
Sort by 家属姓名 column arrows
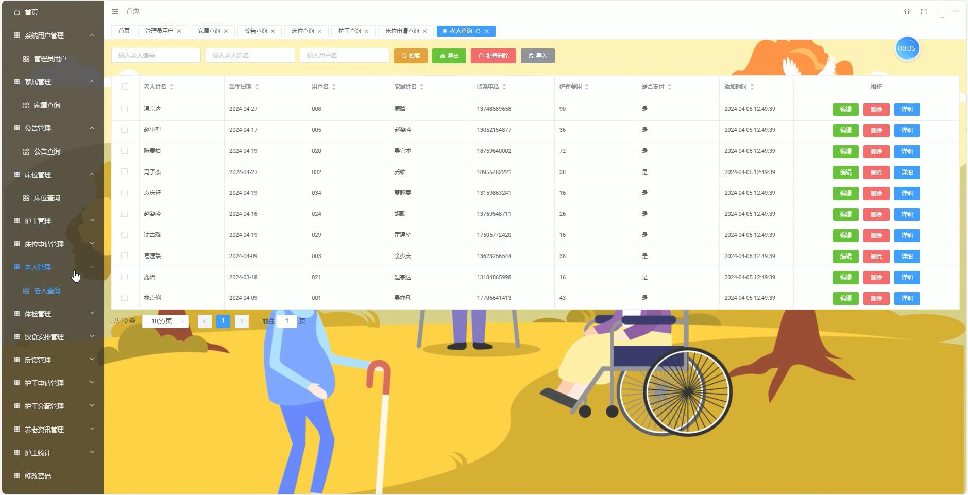tap(422, 87)
